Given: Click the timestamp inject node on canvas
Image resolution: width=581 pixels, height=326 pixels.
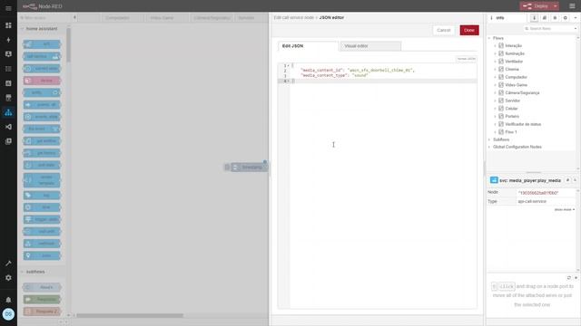Looking at the screenshot, I should tap(249, 168).
